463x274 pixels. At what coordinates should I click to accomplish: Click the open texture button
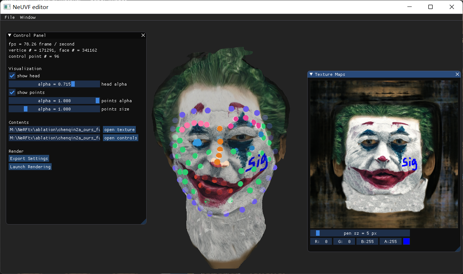[x=119, y=130]
